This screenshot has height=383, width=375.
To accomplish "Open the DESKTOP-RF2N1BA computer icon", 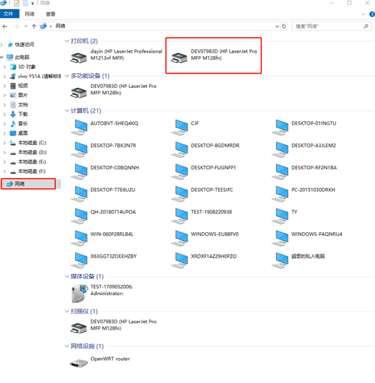I will (x=280, y=172).
